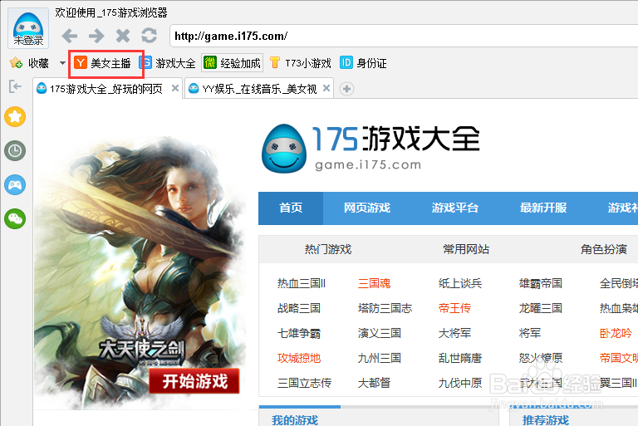
Task: Switch to the 175游戏大全 tab
Action: [x=106, y=89]
